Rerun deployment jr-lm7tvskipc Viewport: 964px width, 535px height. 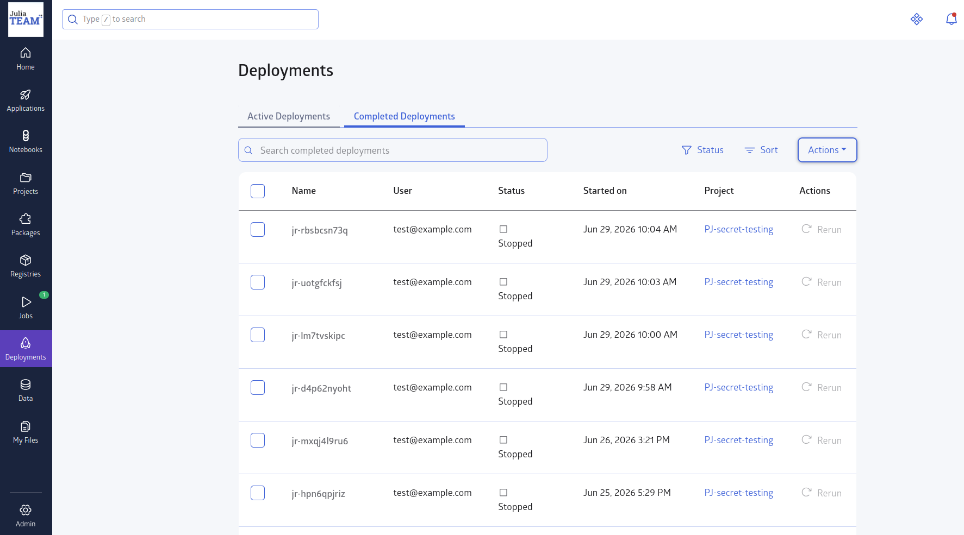coord(822,335)
